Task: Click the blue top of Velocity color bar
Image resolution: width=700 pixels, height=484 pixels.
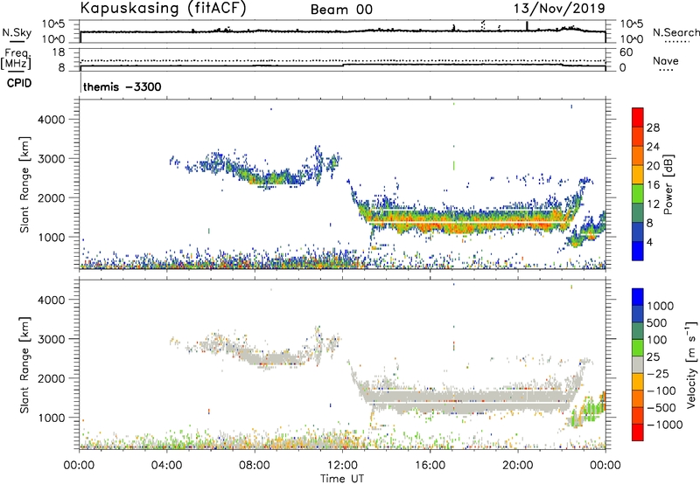Action: (x=638, y=297)
